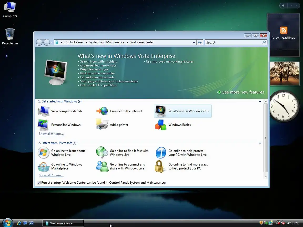Open Windows Basics
This screenshot has height=227, width=303.
[x=173, y=125]
